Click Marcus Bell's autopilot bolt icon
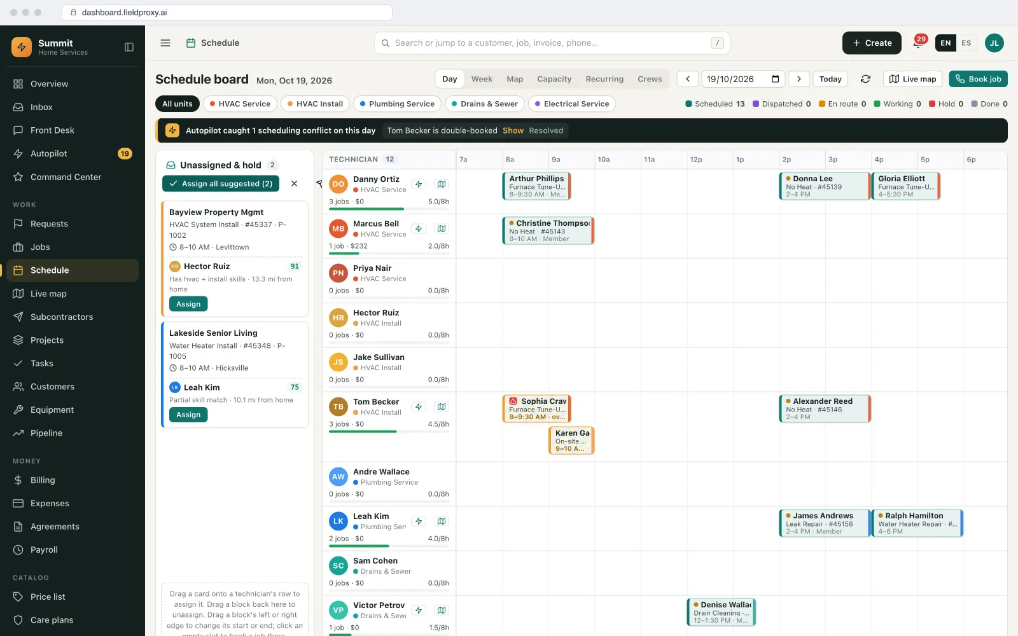The height and width of the screenshot is (636, 1018). tap(419, 229)
